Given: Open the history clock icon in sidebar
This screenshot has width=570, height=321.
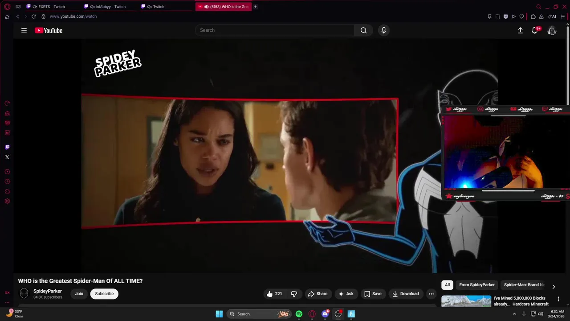Looking at the screenshot, I should click(x=7, y=181).
